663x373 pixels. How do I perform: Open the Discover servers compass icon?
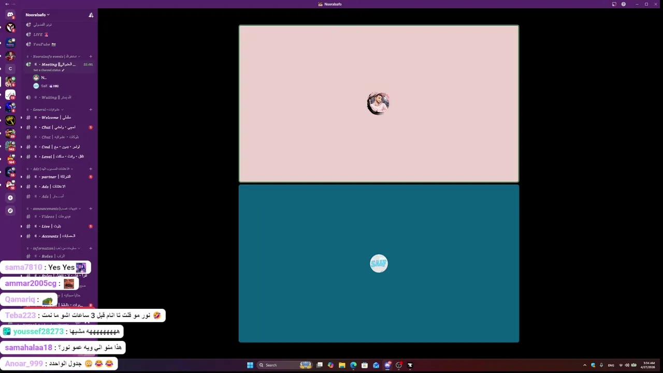click(x=10, y=210)
